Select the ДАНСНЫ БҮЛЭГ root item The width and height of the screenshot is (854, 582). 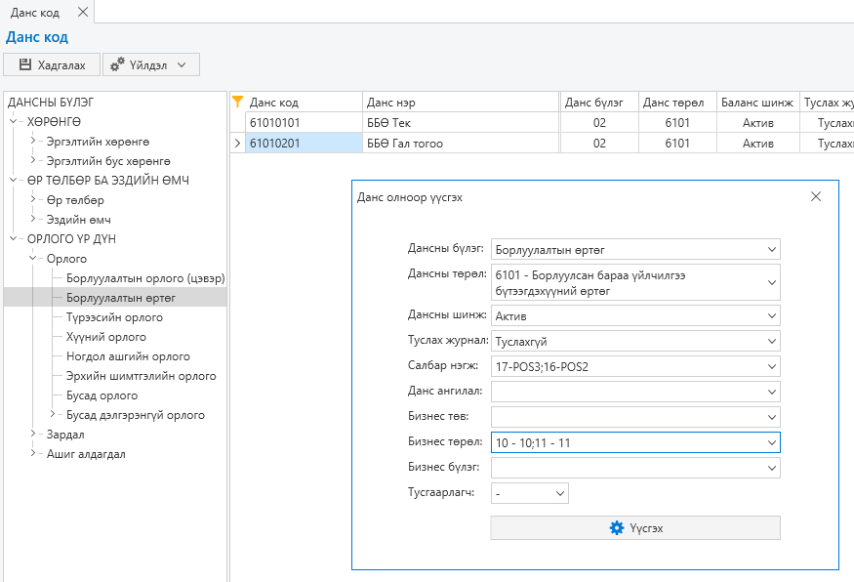pyautogui.click(x=51, y=103)
